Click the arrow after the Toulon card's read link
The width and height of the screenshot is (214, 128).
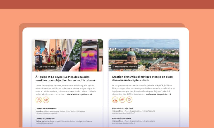point(91,94)
